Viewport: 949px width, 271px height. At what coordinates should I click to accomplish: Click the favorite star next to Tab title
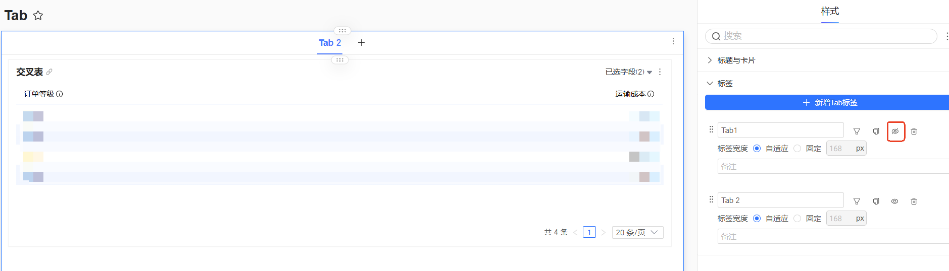(38, 16)
